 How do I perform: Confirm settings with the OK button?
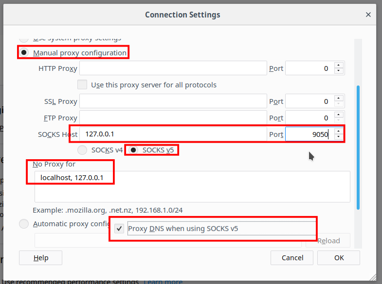[339, 258]
